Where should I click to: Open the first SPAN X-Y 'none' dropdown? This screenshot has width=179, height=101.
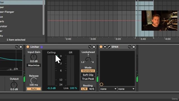108,89
